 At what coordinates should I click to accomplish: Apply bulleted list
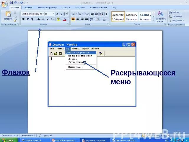coord(73,14)
